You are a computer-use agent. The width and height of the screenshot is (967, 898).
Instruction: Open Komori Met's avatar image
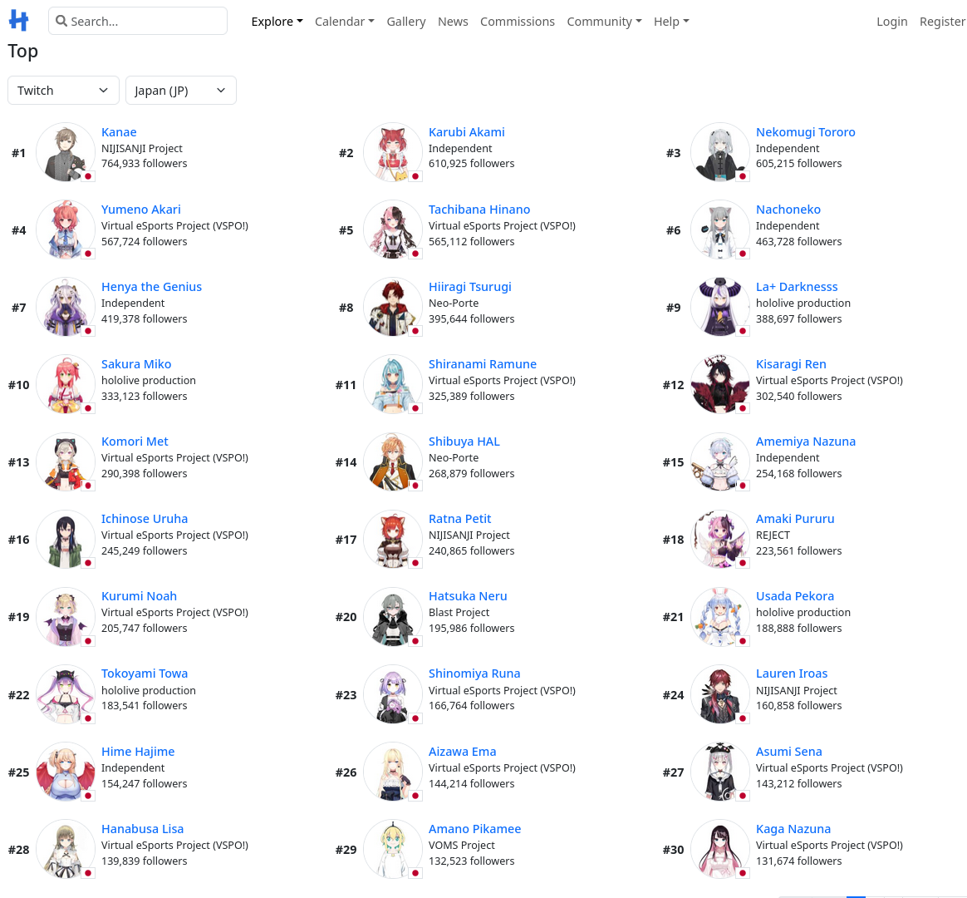[x=66, y=461]
